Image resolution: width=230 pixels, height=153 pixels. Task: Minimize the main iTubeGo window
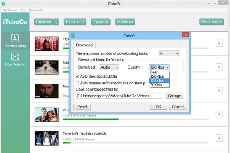click(x=208, y=3)
